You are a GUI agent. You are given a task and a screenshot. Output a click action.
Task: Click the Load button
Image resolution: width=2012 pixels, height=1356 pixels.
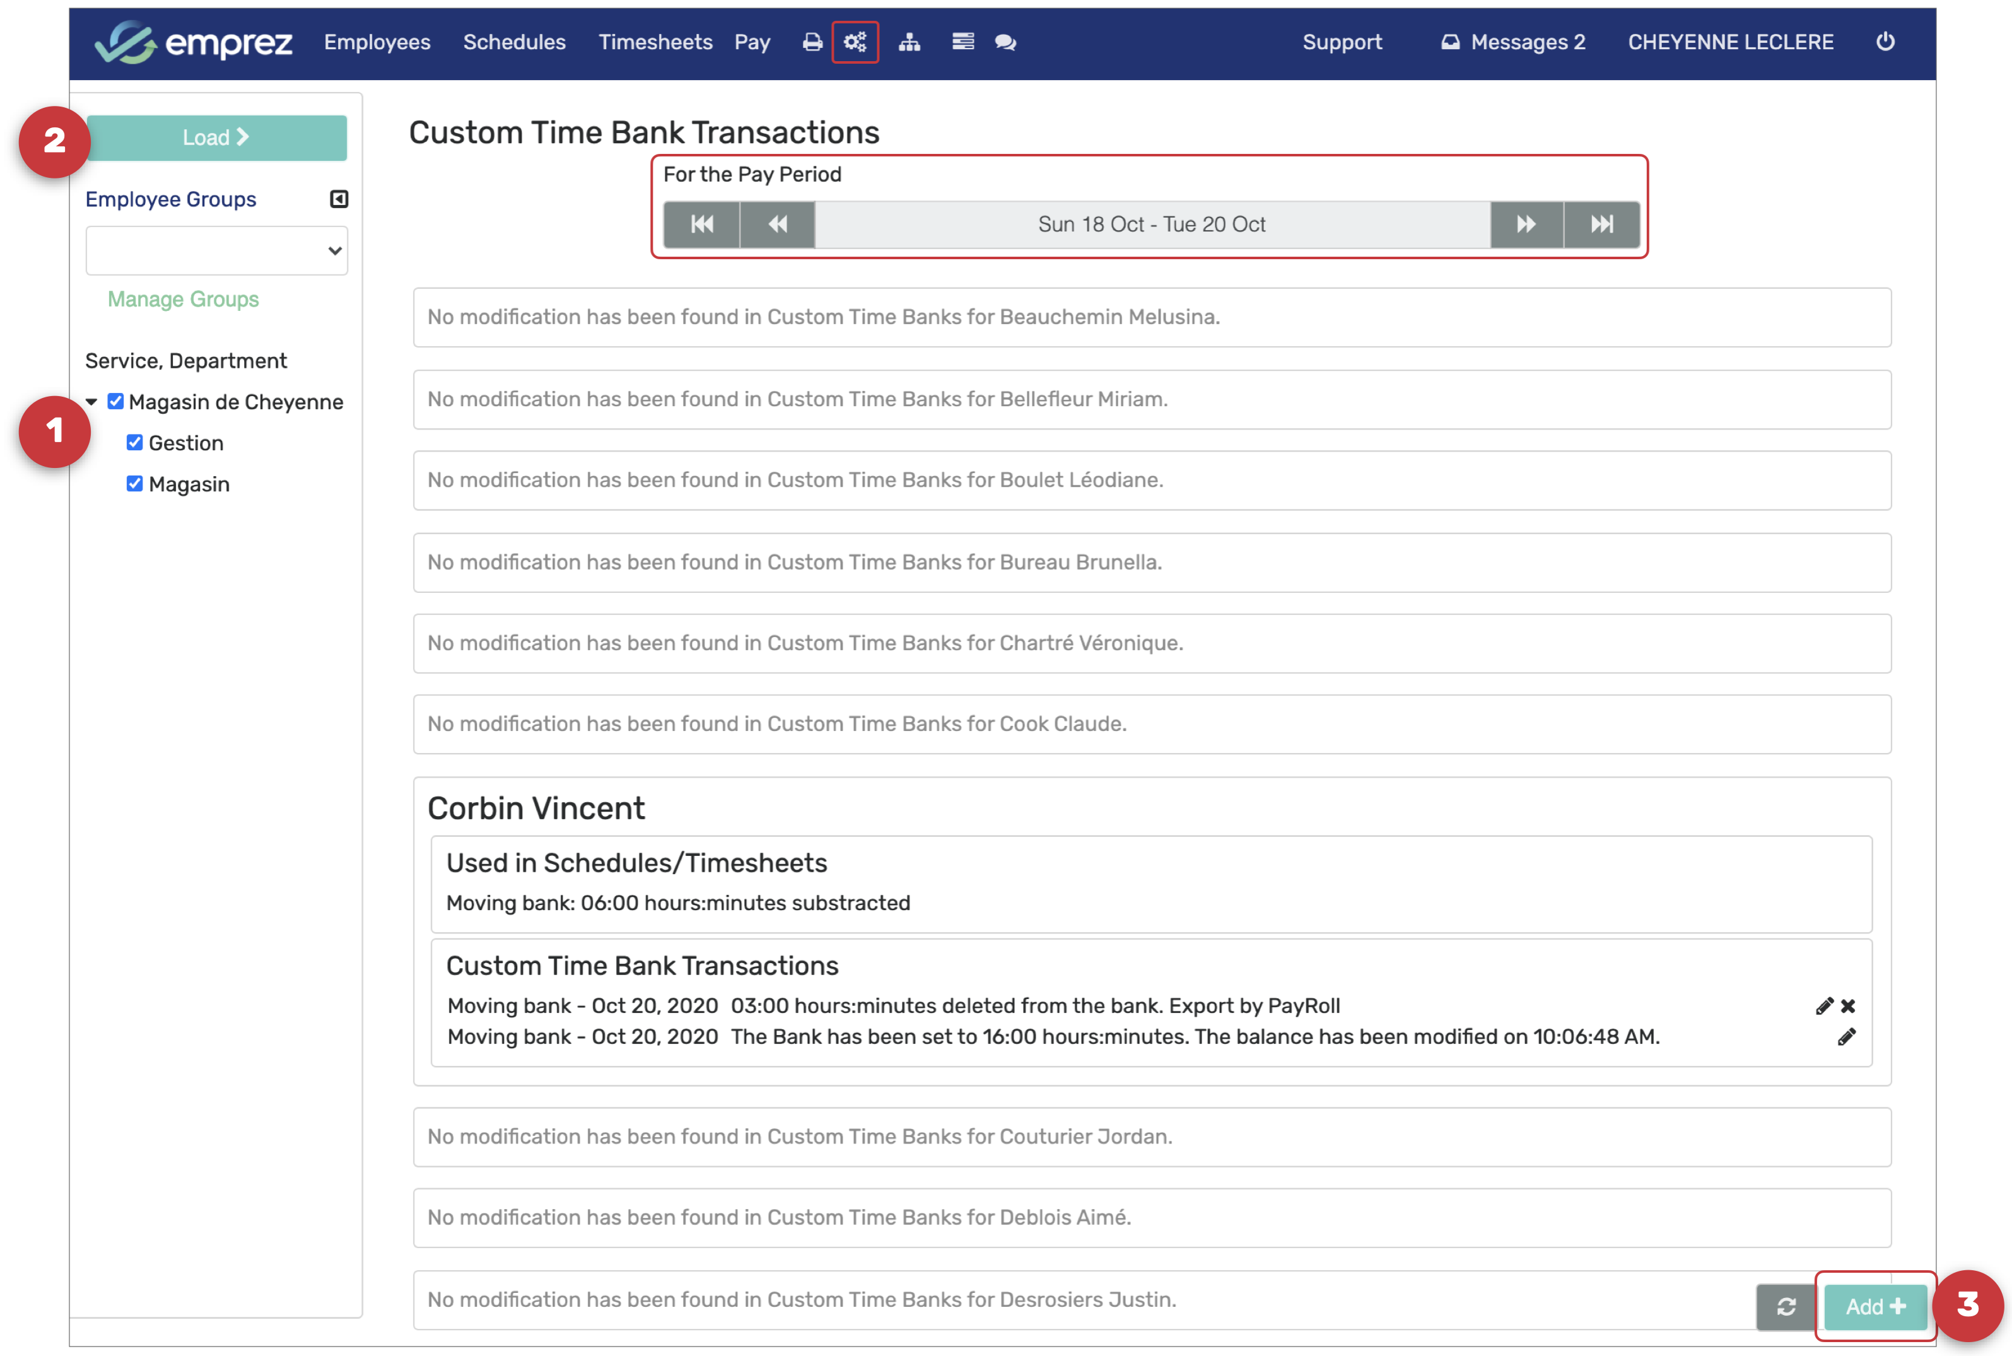tap(216, 137)
